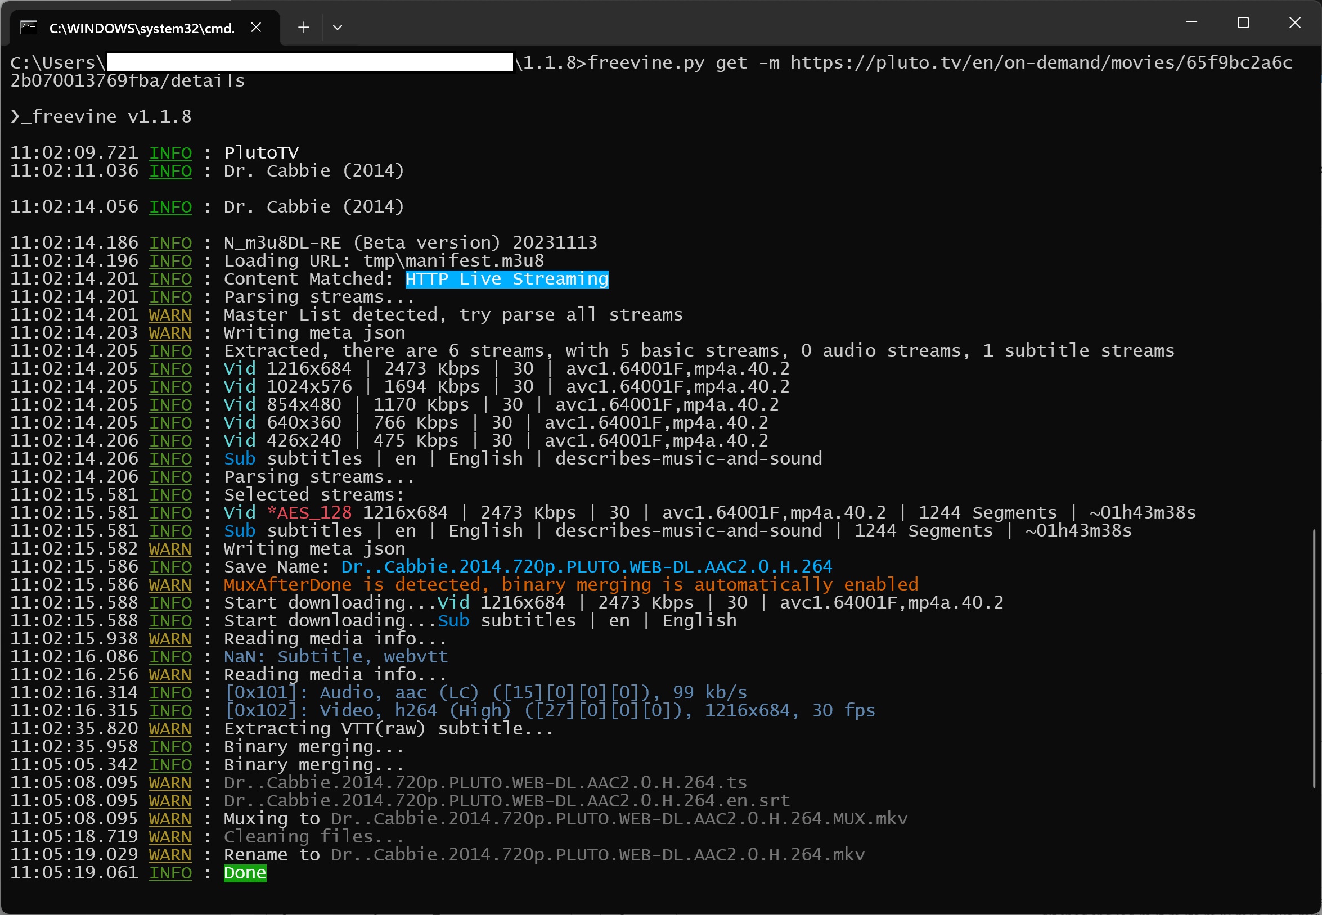1322x915 pixels.
Task: Click the cmd icon in the tab
Action: (28, 27)
